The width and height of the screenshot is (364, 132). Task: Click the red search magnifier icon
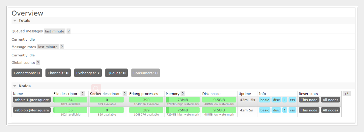click(x=96, y=88)
